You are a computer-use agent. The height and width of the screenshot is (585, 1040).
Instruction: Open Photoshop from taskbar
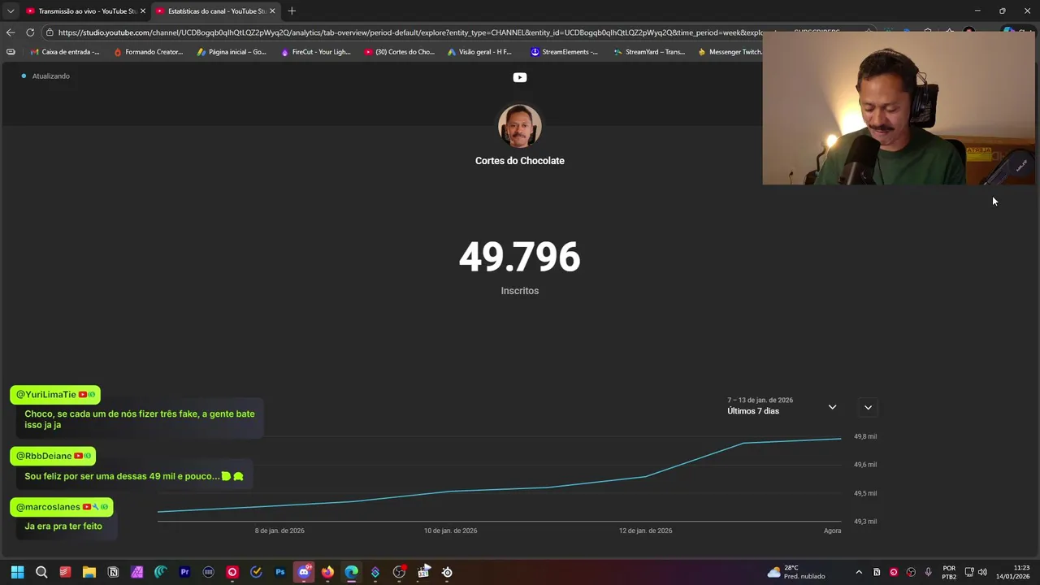280,572
